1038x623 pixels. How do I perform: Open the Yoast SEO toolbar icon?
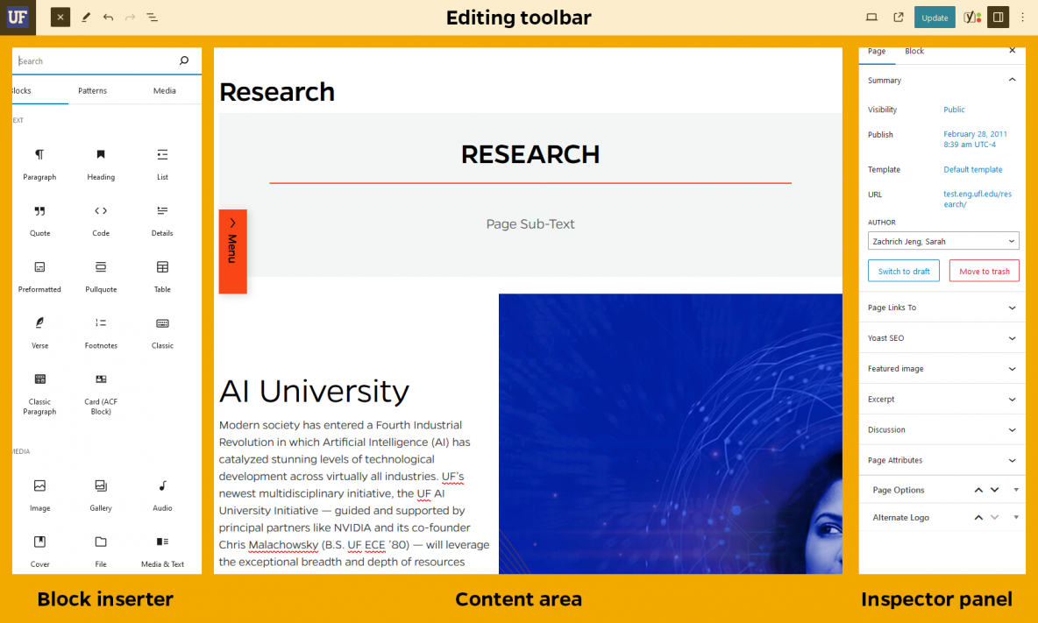(x=971, y=17)
